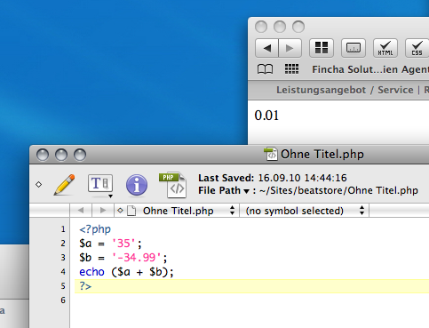The image size is (429, 328).
Task: Open the four-squares grid view in browser toolbar
Action: coord(322,48)
